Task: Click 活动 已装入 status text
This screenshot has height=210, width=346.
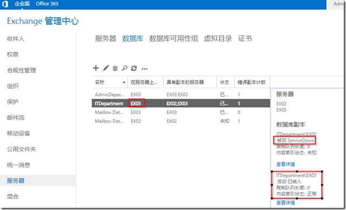Action: (289, 181)
